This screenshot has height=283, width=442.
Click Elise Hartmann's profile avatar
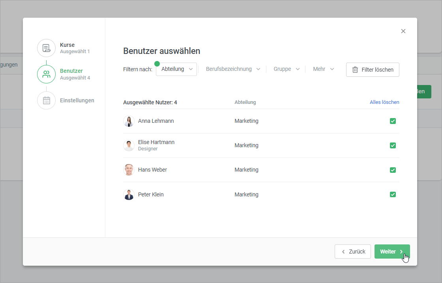tap(129, 146)
